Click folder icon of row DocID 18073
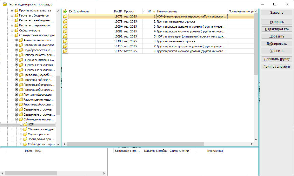 65,17
